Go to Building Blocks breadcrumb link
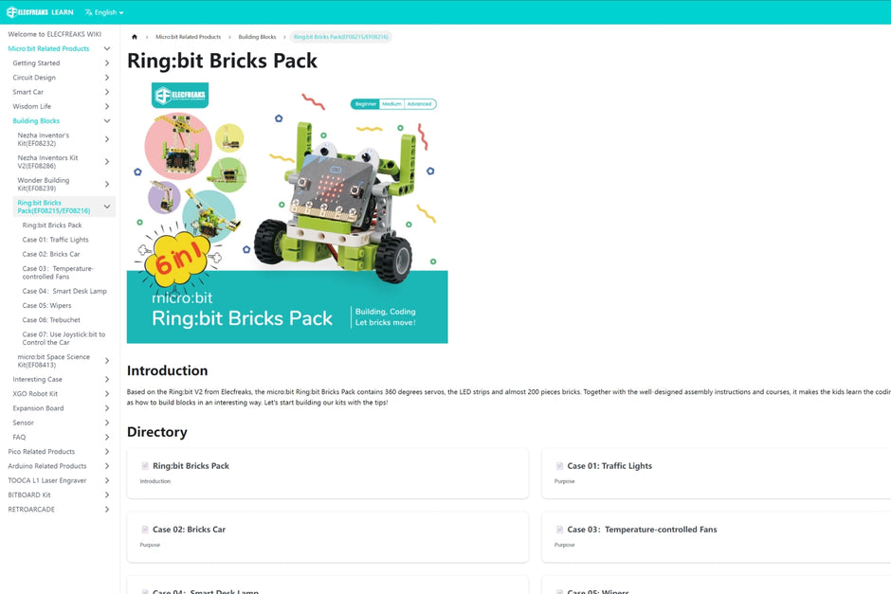Viewport: 891px width, 594px height. (257, 37)
